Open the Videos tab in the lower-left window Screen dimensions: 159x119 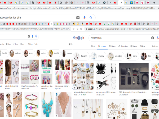16,44
